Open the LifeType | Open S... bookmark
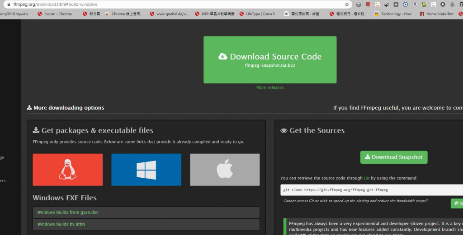The width and height of the screenshot is (463, 235). pyautogui.click(x=258, y=14)
